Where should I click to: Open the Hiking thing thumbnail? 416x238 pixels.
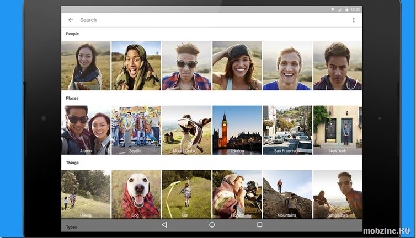tap(86, 194)
